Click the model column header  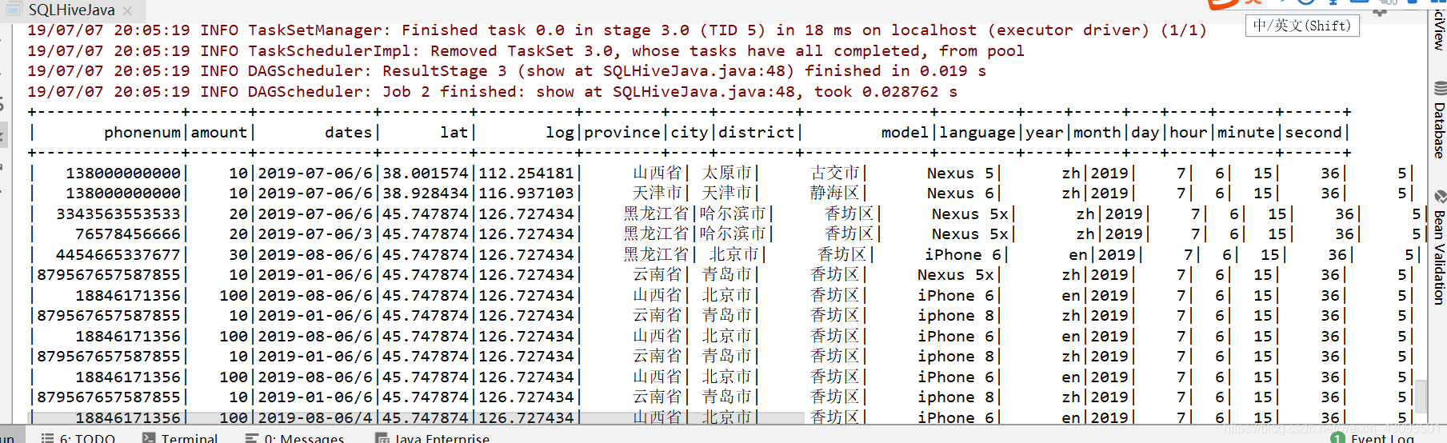[x=905, y=133]
